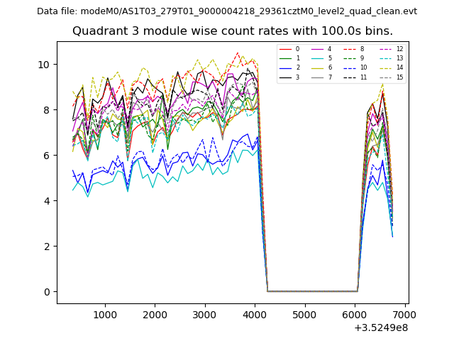Click the x-axis tick label 7000
Image resolution: width=454 pixels, height=341 pixels.
click(404, 315)
